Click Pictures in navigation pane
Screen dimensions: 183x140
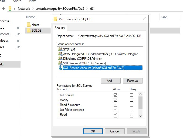pyautogui.click(x=2, y=47)
